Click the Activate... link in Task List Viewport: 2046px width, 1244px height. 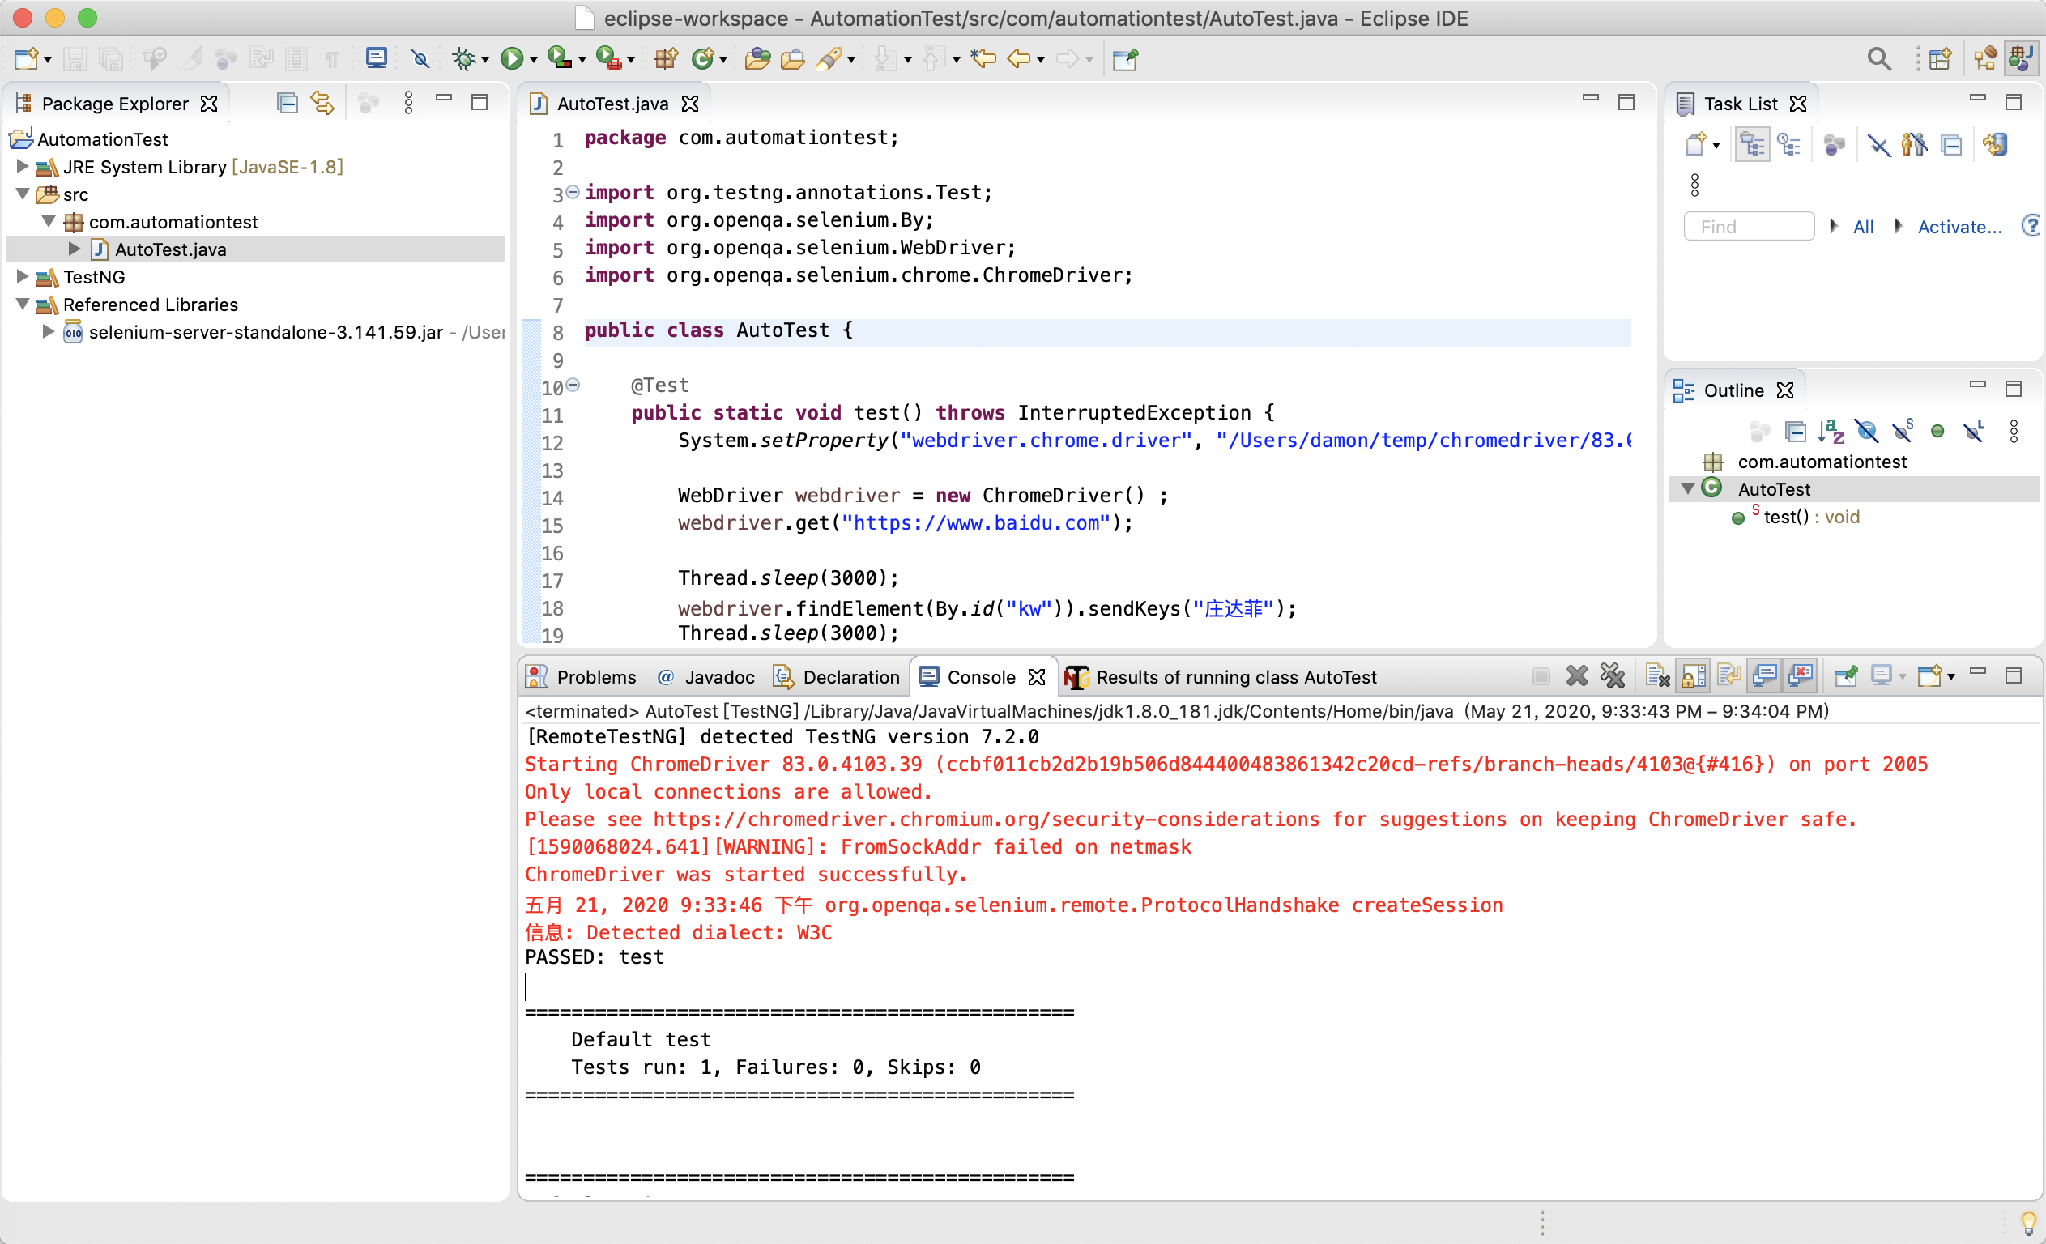click(1959, 227)
